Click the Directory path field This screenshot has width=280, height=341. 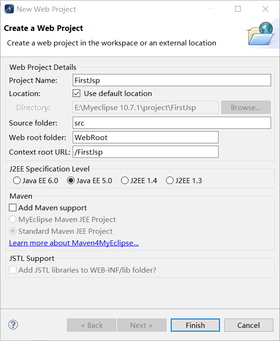145,107
